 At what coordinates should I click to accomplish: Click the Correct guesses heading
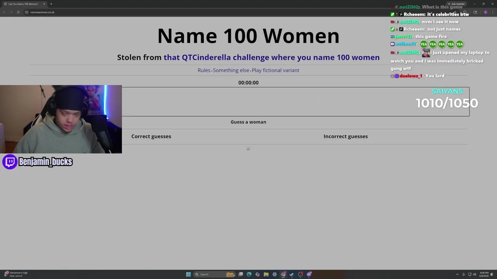pos(151,136)
